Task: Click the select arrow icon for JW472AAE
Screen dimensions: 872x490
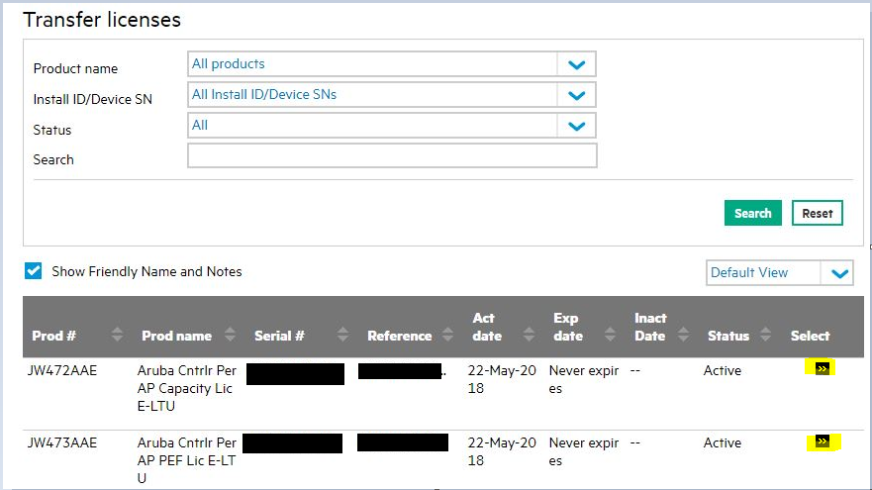Action: 822,368
